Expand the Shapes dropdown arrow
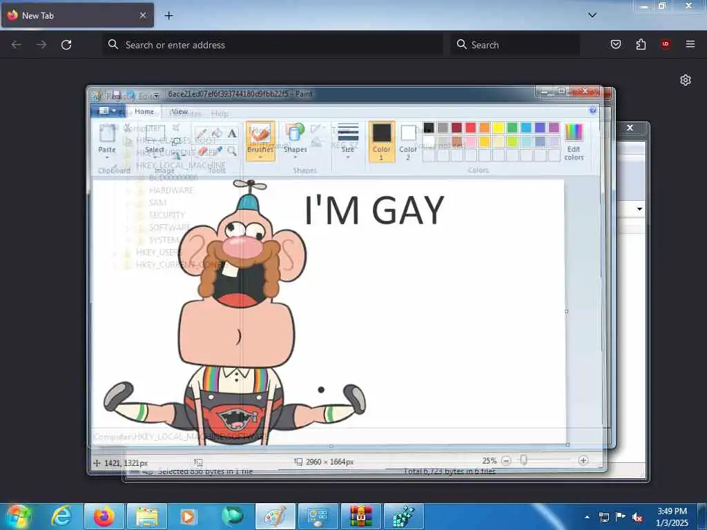Screen dimensions: 707x530 (x=296, y=157)
